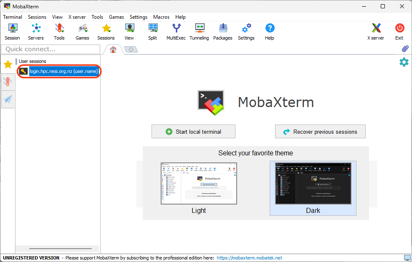The height and width of the screenshot is (262, 412).
Task: Click the UNREGISTERED VERSION status text
Action: [x=31, y=258]
